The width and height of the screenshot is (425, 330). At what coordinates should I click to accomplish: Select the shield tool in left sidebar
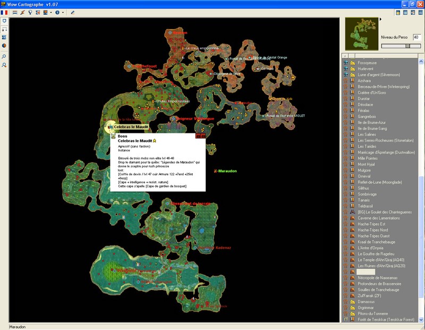coord(4,21)
